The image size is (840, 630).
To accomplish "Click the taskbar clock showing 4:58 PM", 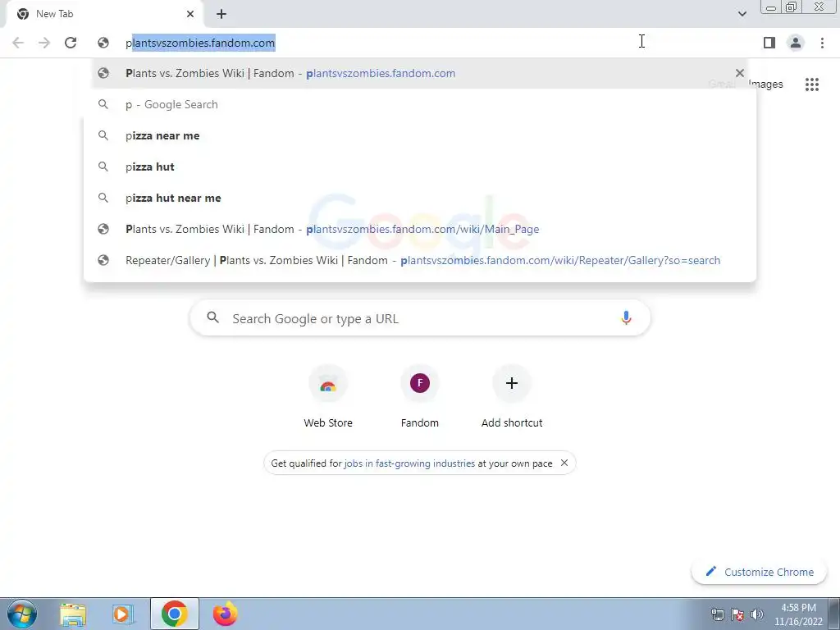I will click(798, 614).
